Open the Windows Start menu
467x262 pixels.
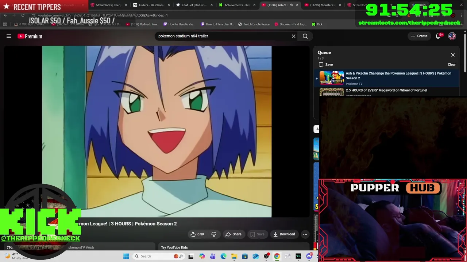click(126, 256)
